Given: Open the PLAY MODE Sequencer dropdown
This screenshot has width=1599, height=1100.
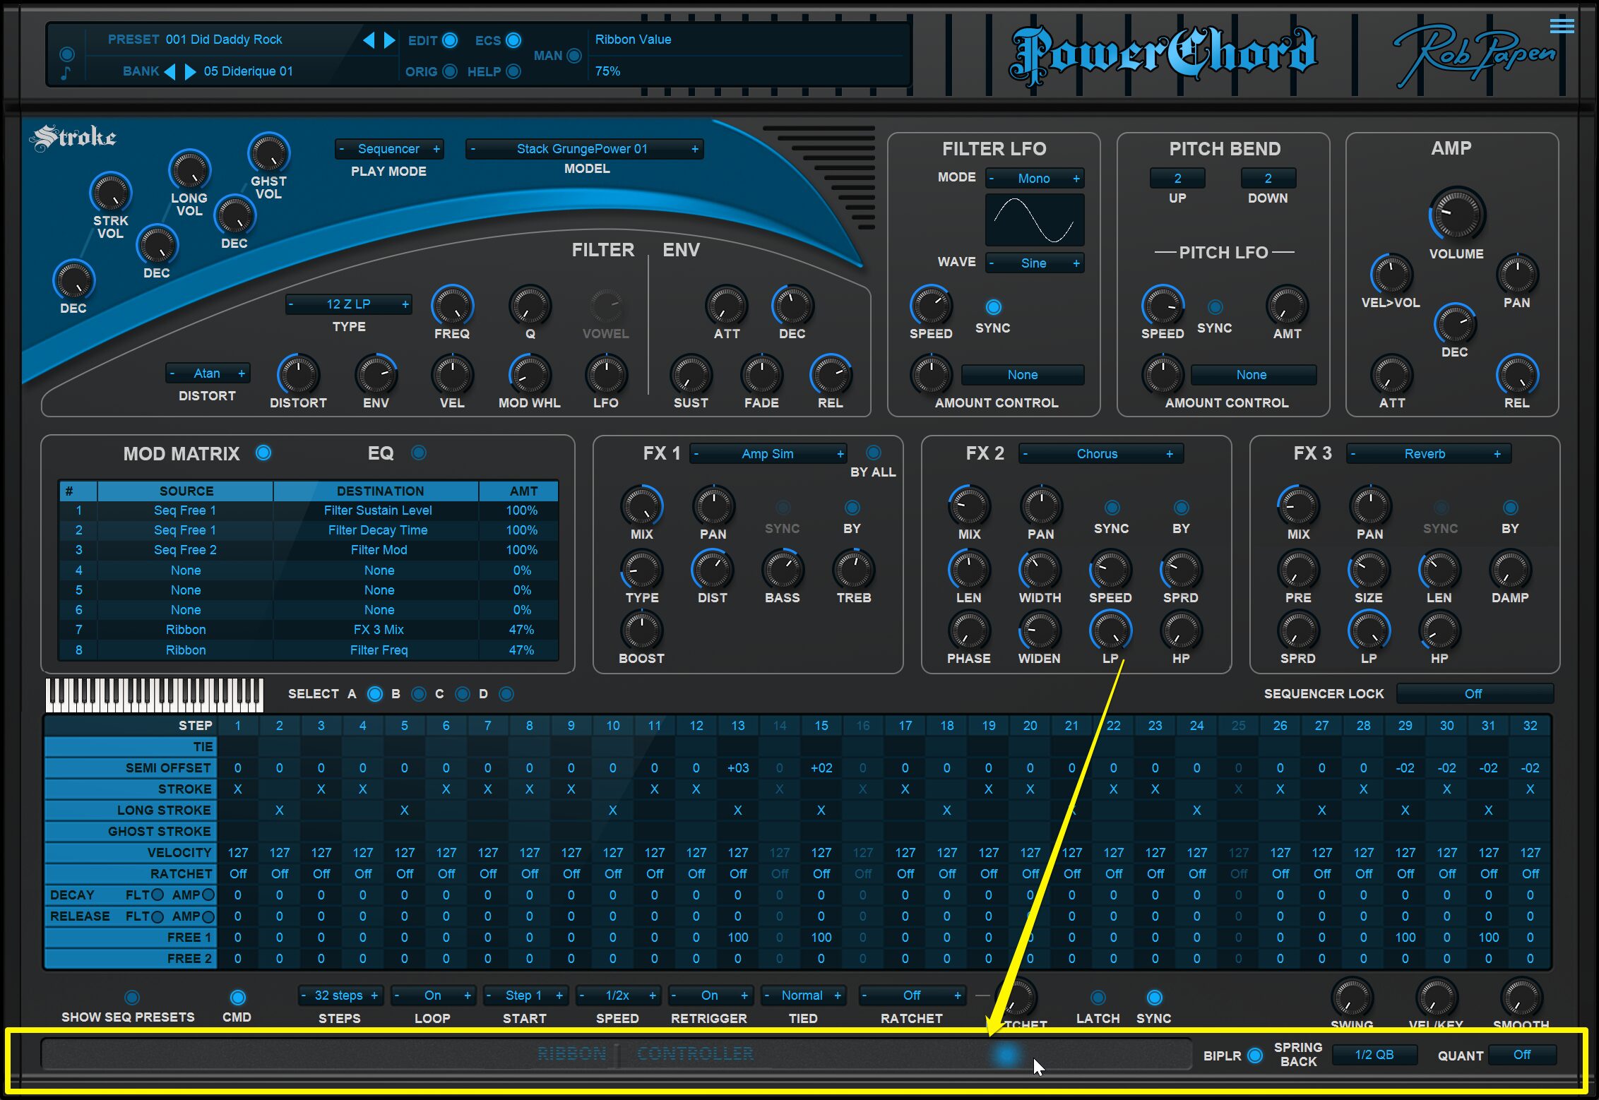Looking at the screenshot, I should 389,149.
